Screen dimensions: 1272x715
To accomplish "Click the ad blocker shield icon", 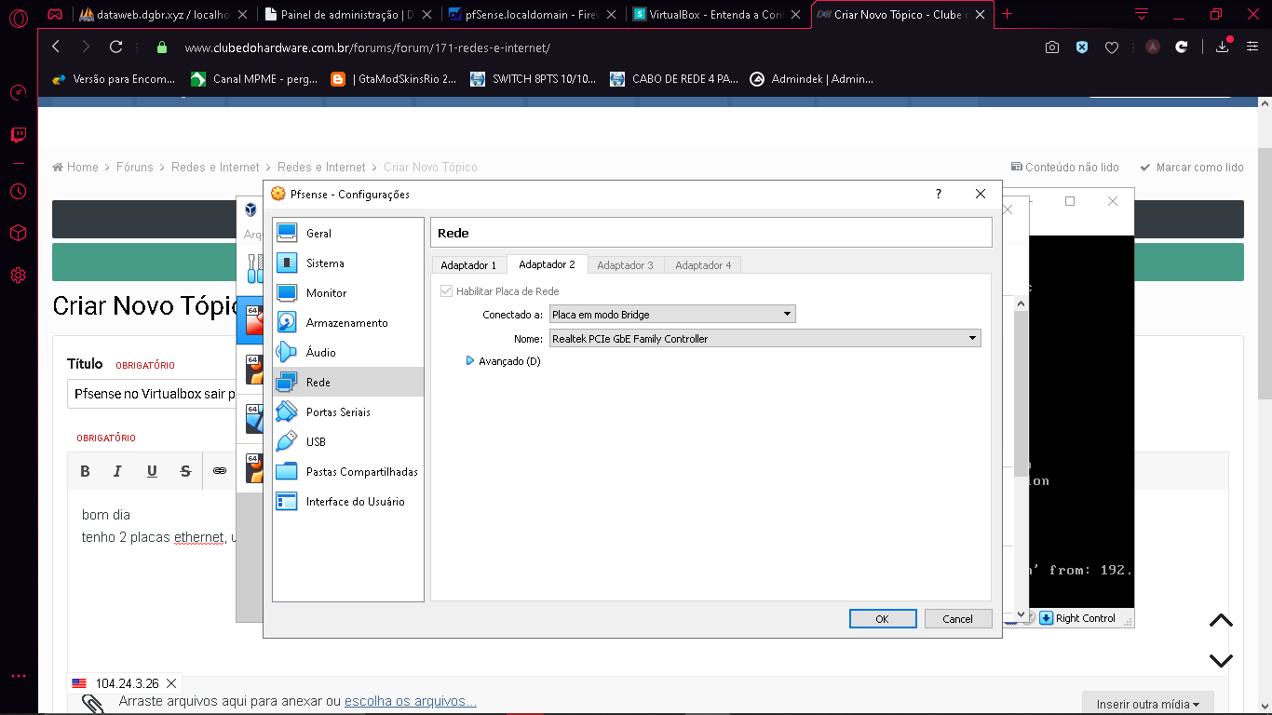I will (1082, 47).
